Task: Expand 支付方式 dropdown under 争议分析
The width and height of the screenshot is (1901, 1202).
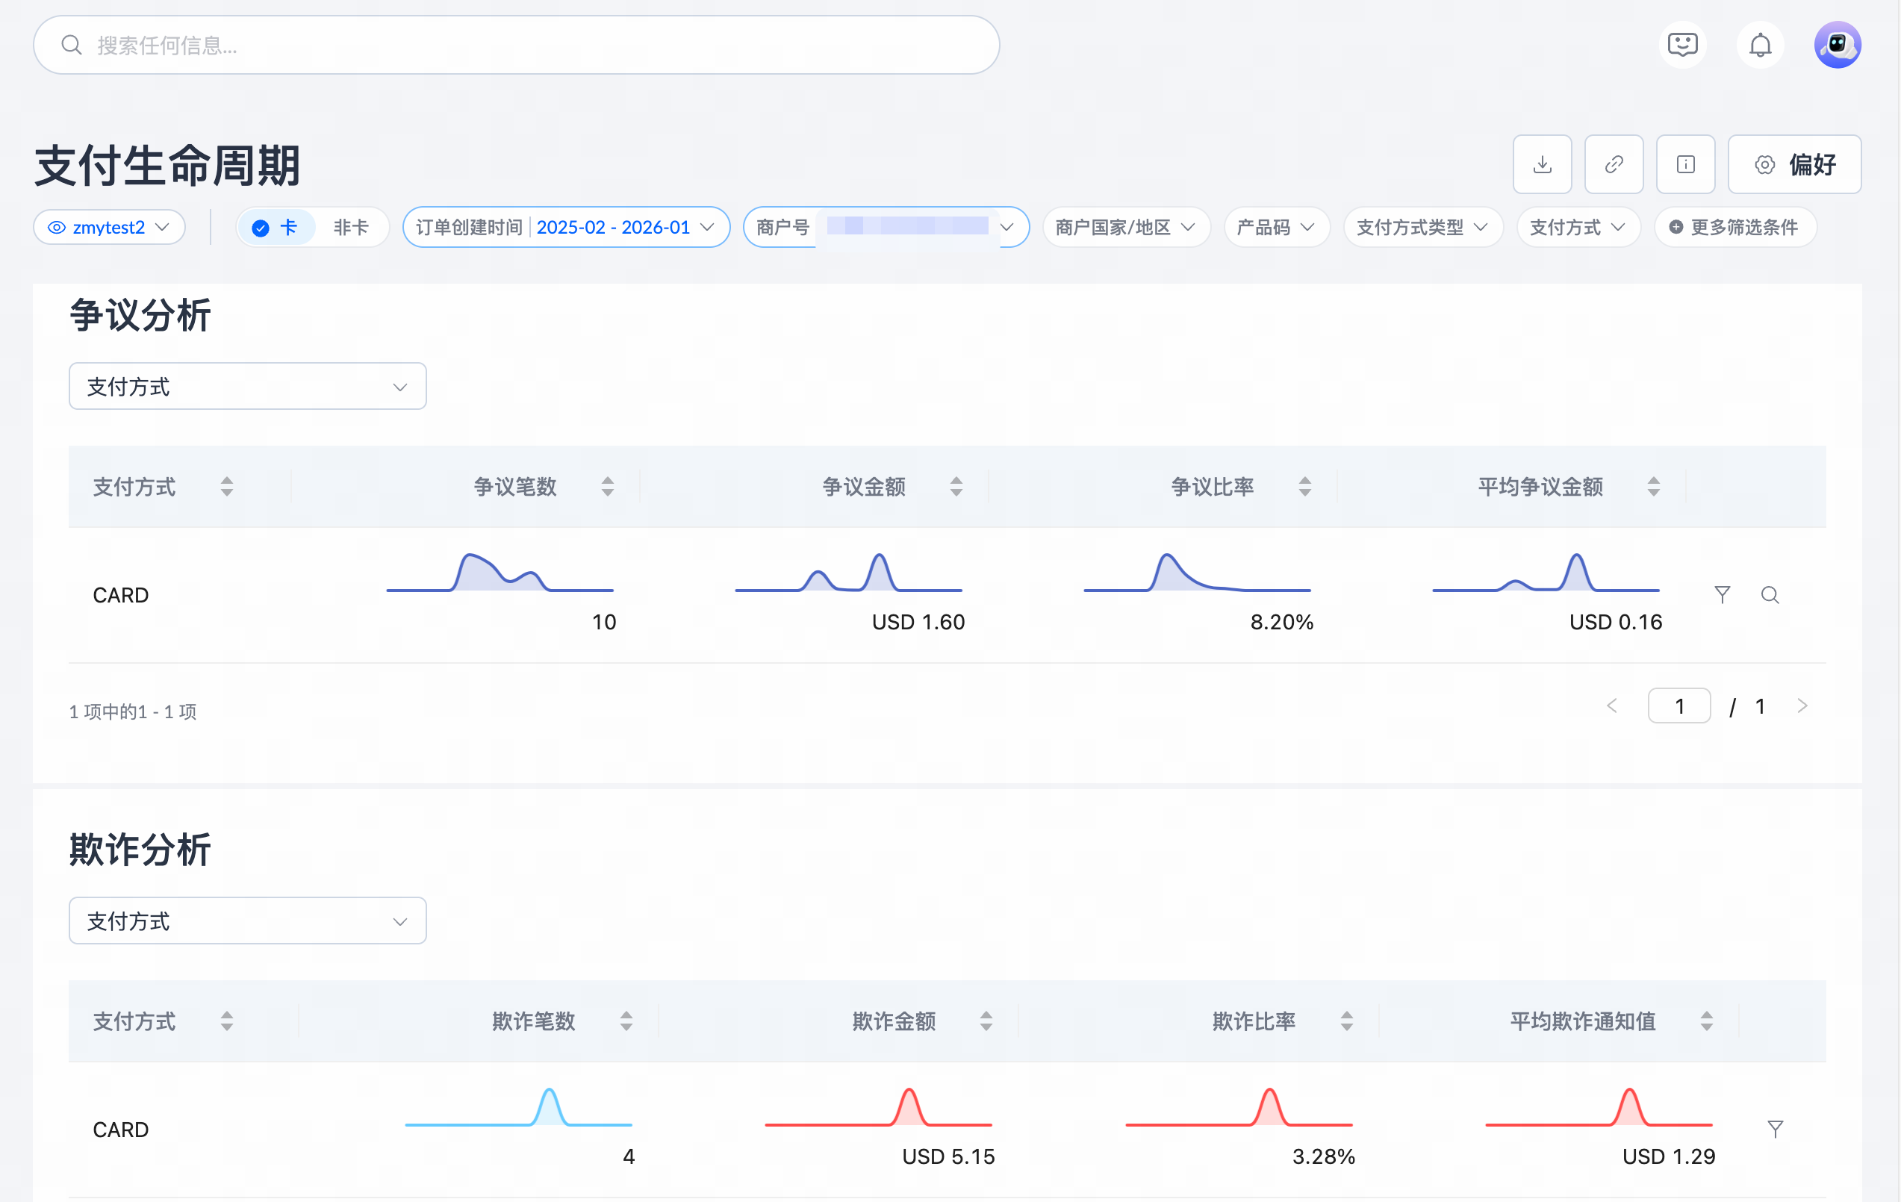Action: point(247,387)
